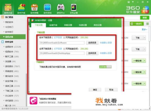Select 软件排行 in sidebar
This screenshot has height=111, width=151.
click(x=9, y=32)
